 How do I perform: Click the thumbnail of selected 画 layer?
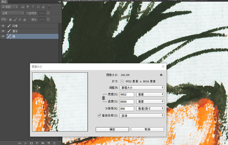point(9,36)
